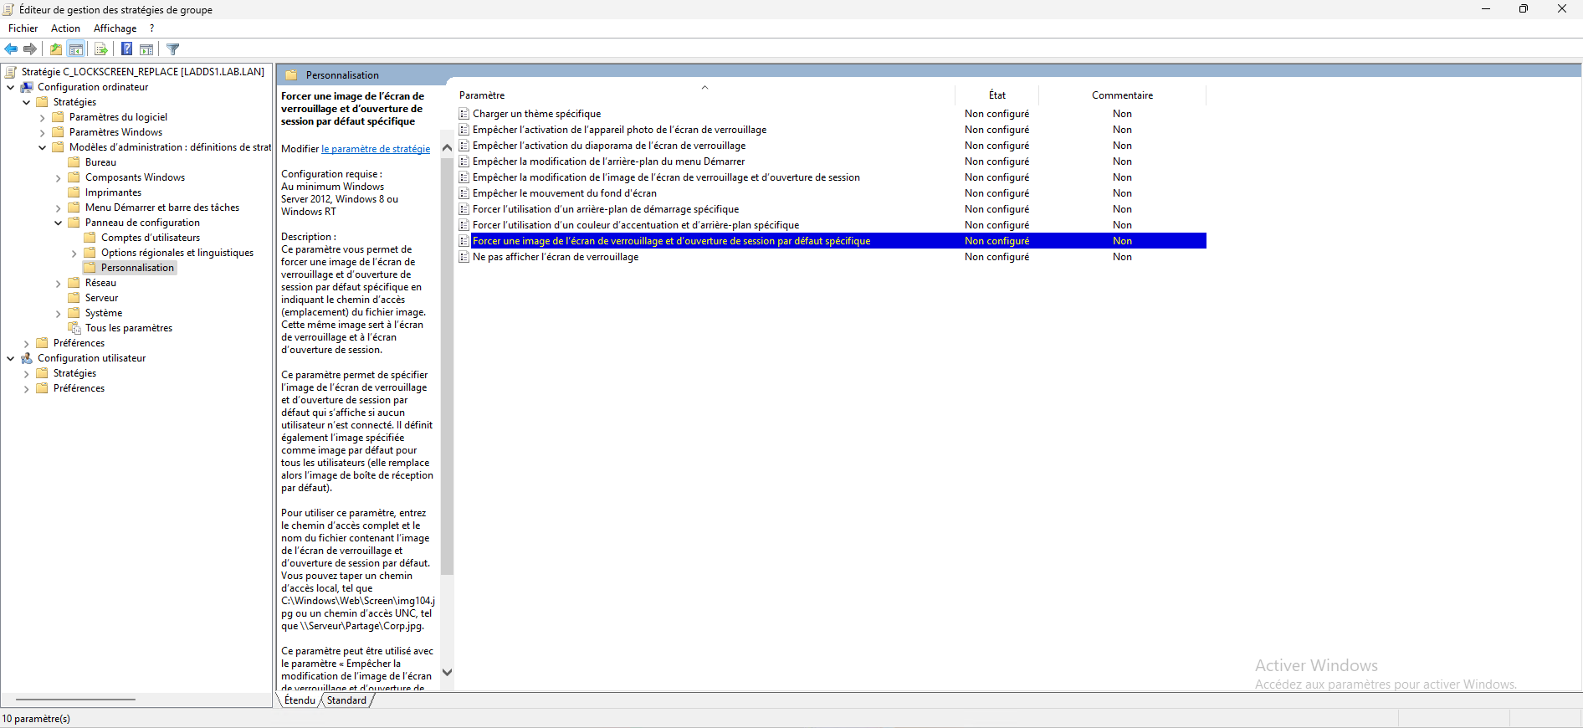The image size is (1583, 728).
Task: Collapse the 'Panneau de configuration' tree node
Action: (x=59, y=223)
